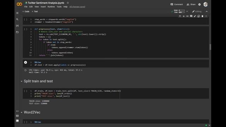Viewport: 226px width, 127px height.
Task: Open the Editing mode dropdown
Action: 197,12
